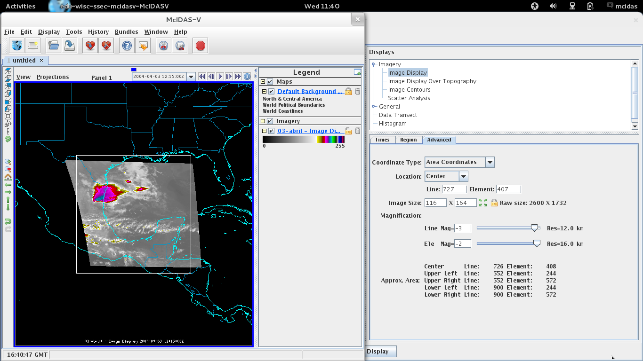Open the help question mark icon
The image size is (643, 361).
(x=127, y=46)
